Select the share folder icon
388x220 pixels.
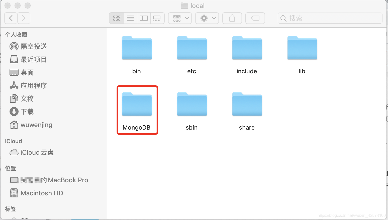(x=247, y=104)
